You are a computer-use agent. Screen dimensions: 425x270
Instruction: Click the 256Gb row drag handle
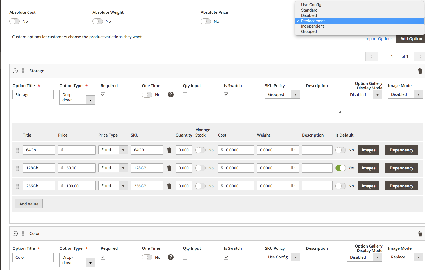[x=18, y=186]
